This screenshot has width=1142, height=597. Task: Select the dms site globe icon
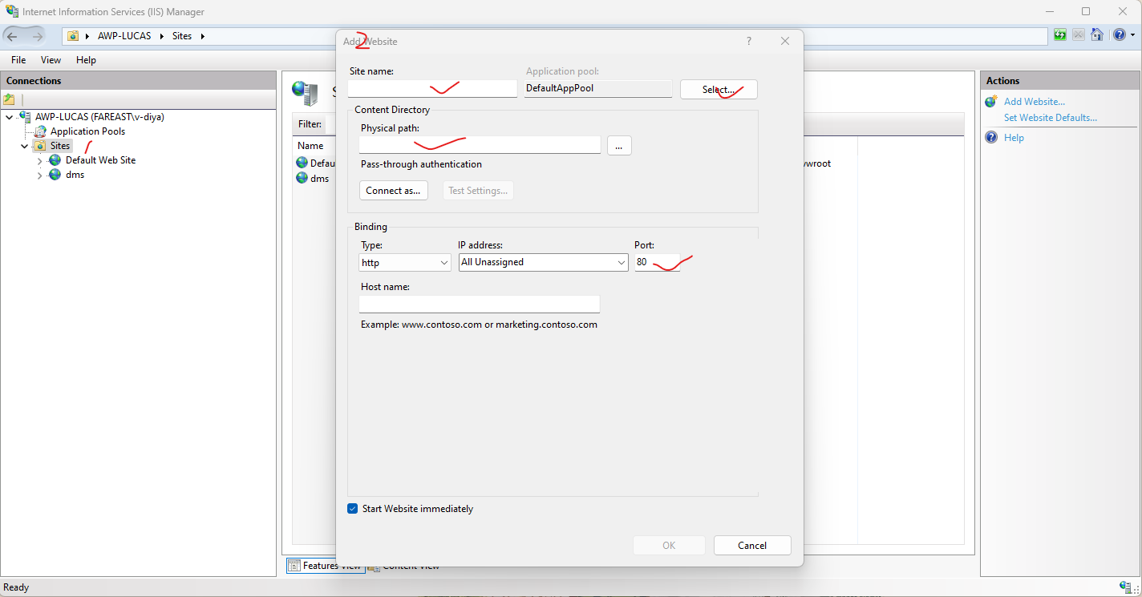(x=55, y=175)
